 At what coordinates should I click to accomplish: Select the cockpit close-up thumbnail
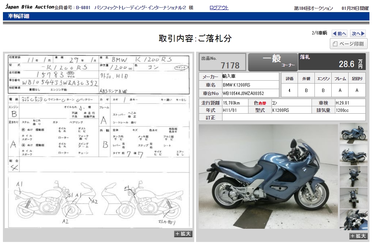pyautogui.click(x=353, y=220)
